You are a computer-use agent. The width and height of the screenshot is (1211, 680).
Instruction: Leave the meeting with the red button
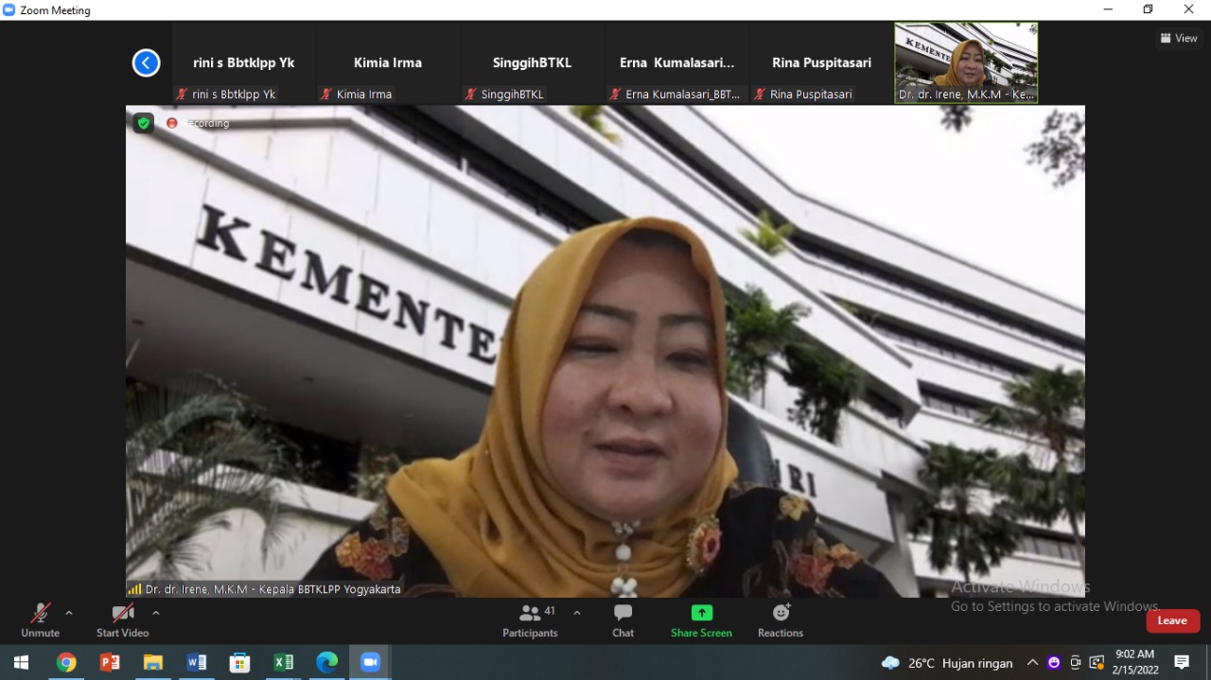pos(1173,620)
